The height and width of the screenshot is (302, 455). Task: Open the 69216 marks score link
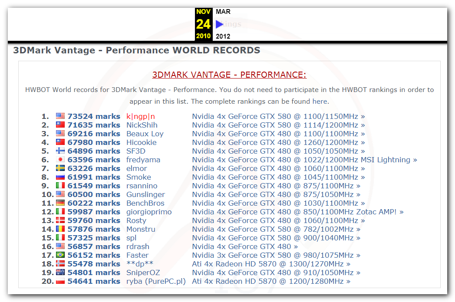tap(94, 134)
